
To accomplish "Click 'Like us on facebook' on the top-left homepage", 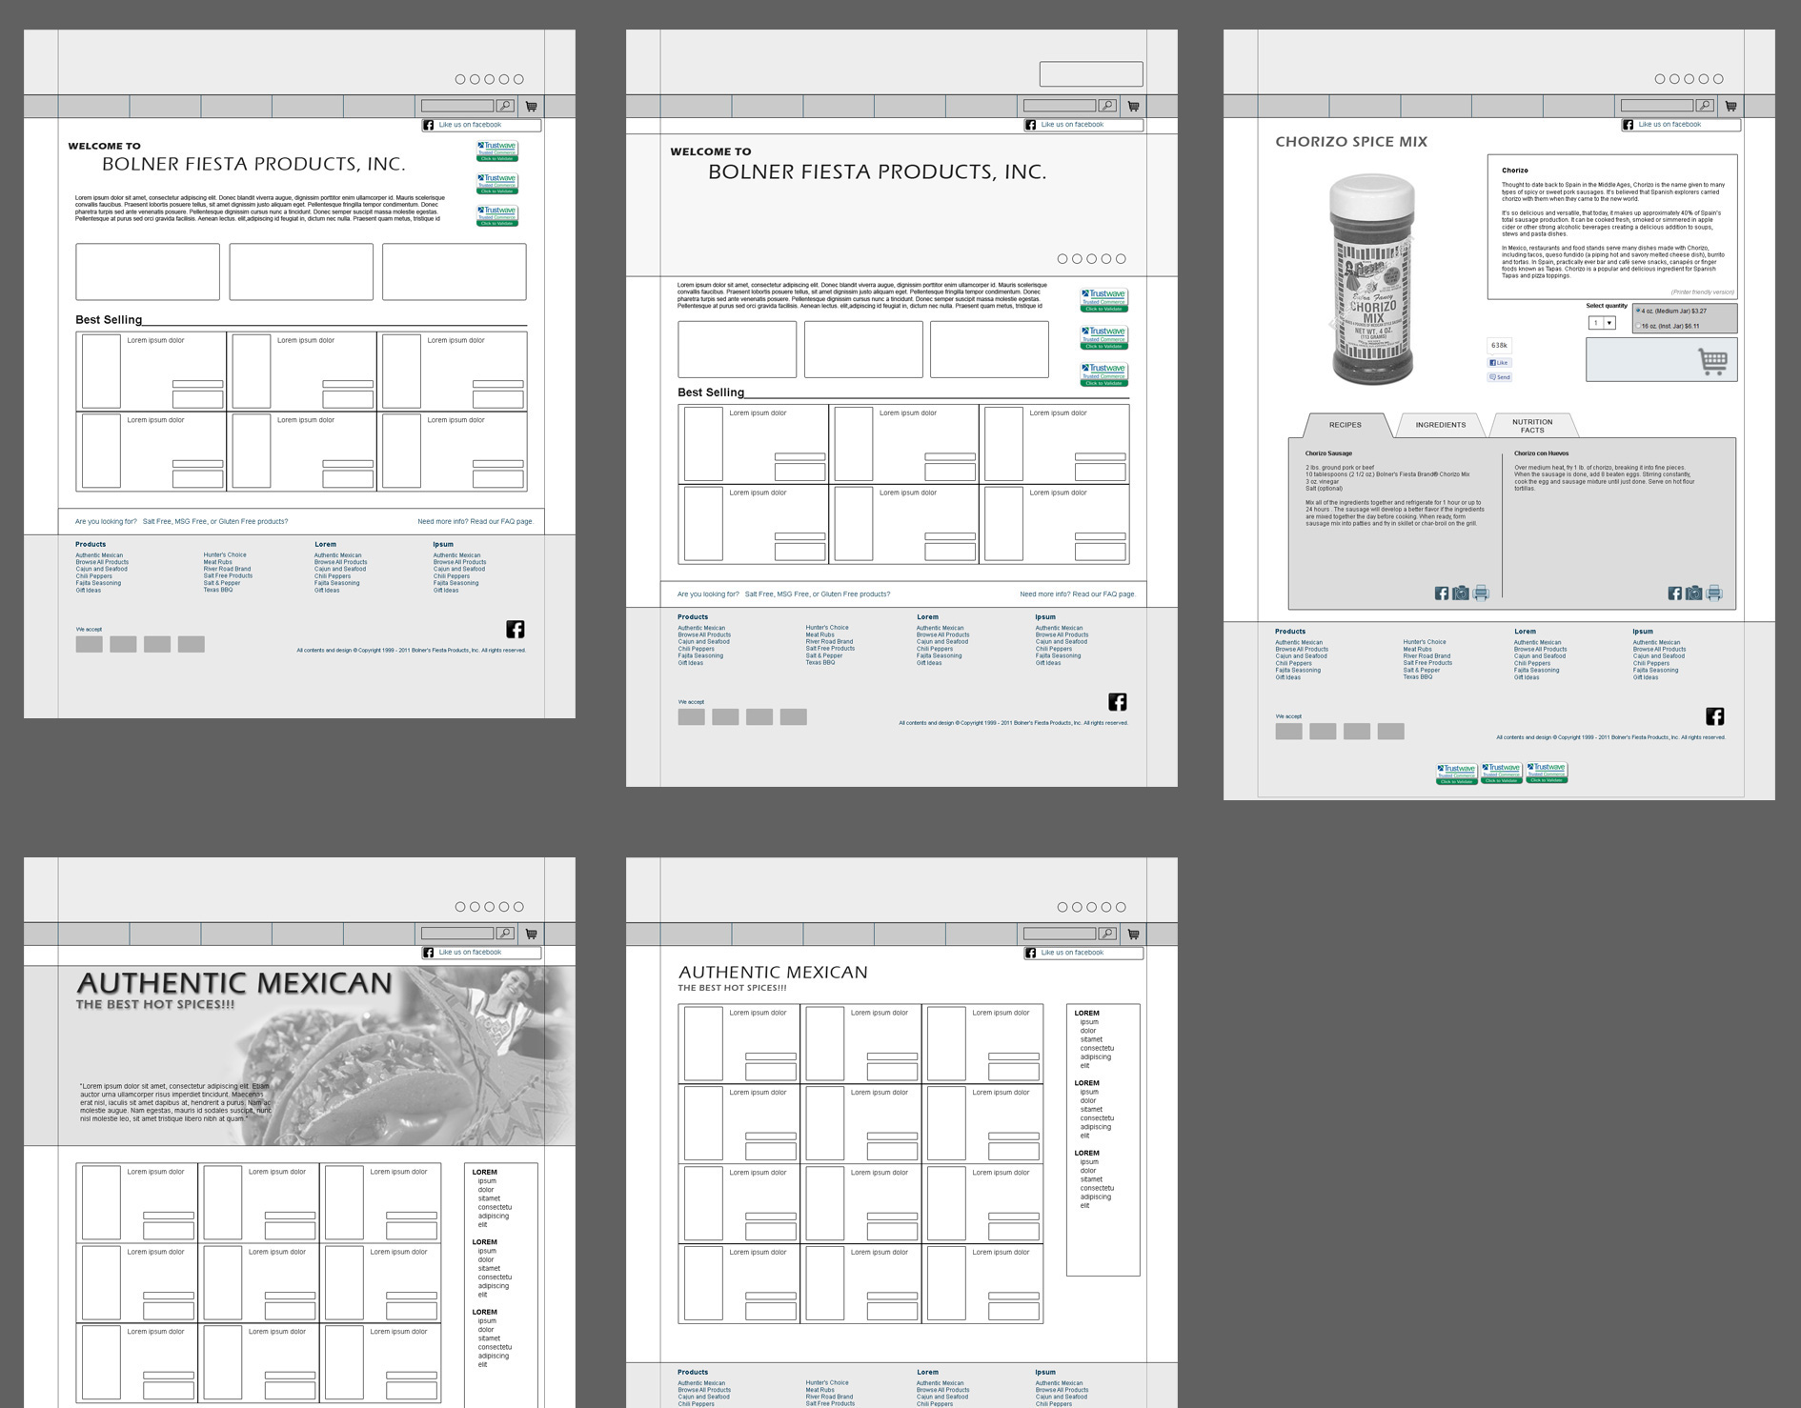I will coord(481,125).
